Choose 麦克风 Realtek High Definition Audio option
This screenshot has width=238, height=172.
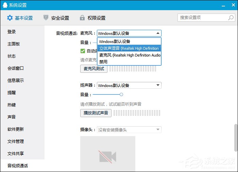click(129, 55)
